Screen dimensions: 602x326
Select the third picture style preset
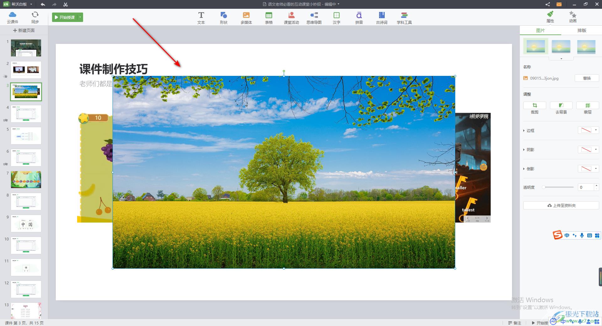(x=586, y=46)
